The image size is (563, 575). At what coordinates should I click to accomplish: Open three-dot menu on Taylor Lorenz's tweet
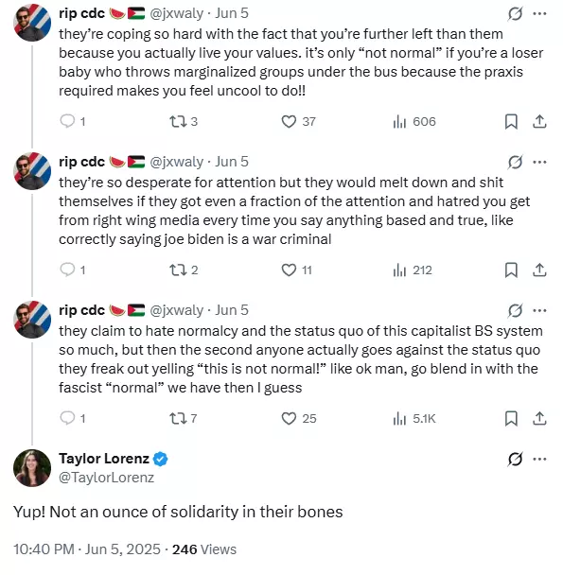(539, 459)
